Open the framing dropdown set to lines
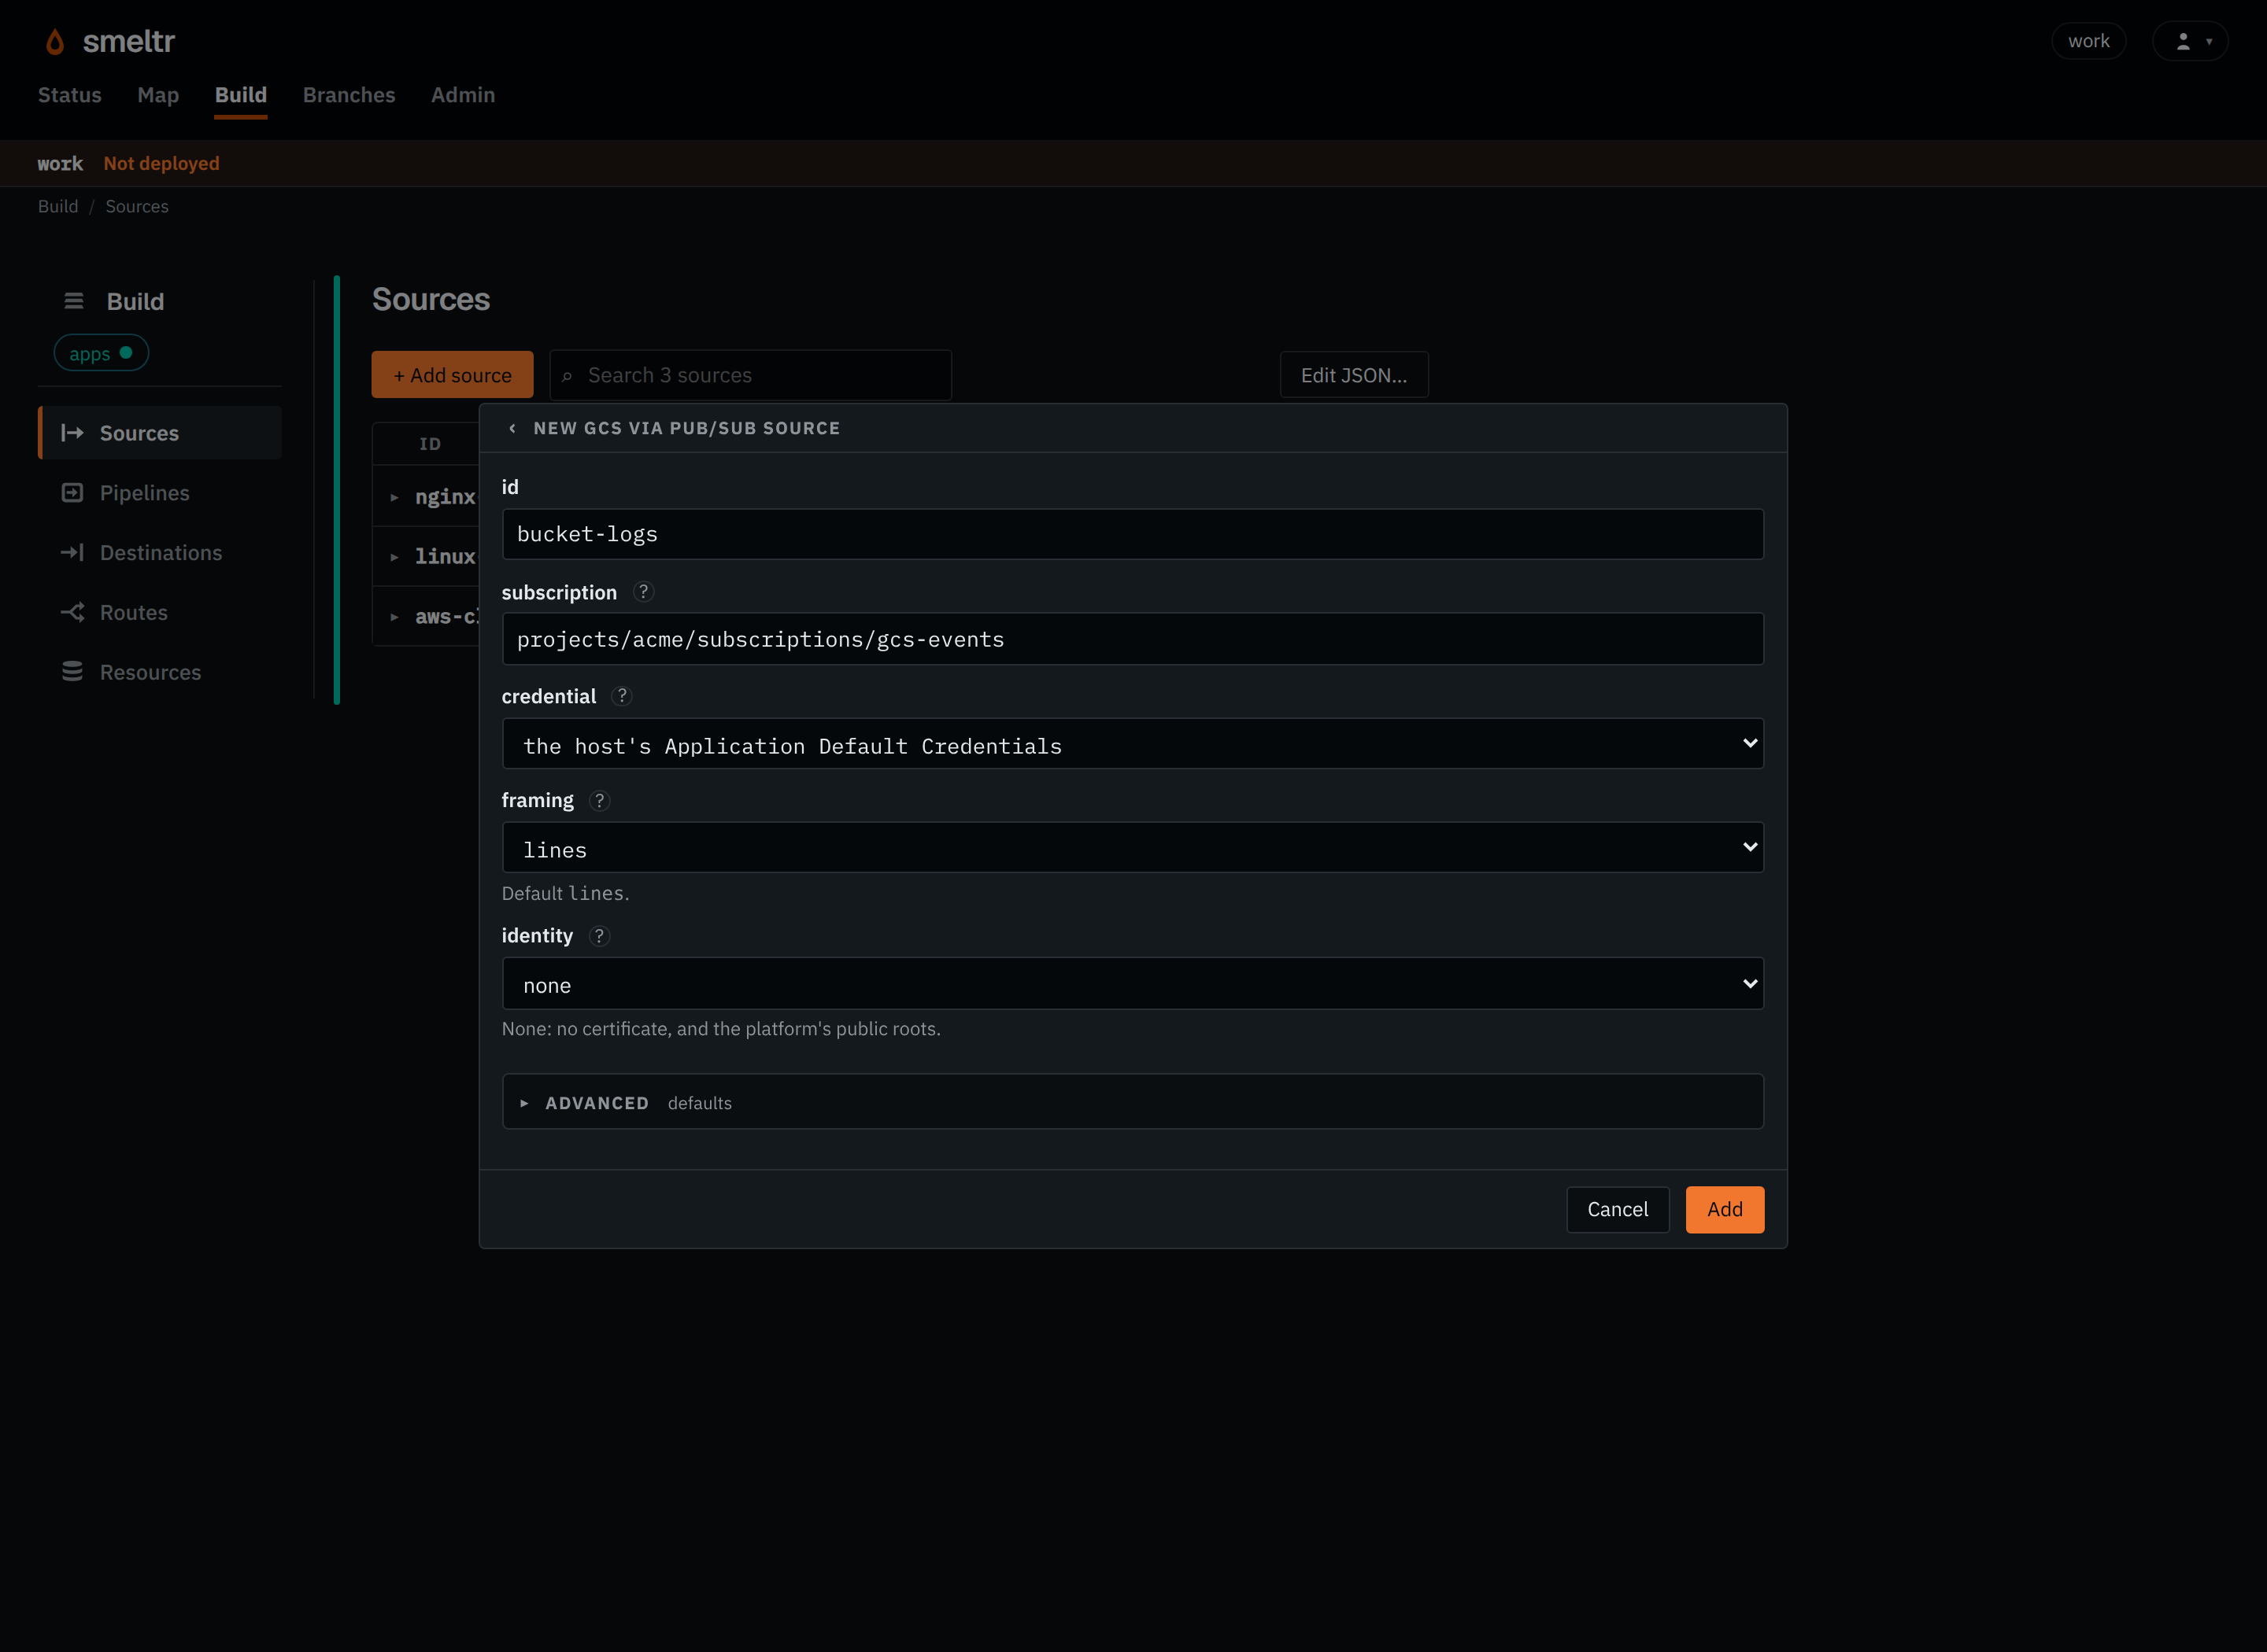The image size is (2267, 1652). [x=1133, y=848]
